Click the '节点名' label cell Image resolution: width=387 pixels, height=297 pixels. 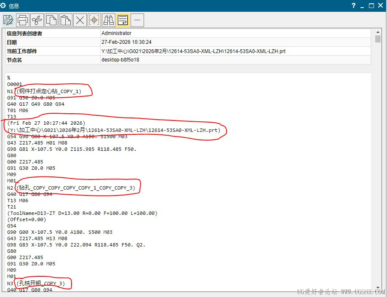point(53,60)
